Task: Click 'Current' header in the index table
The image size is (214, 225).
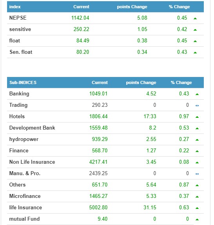Action: 81,7
